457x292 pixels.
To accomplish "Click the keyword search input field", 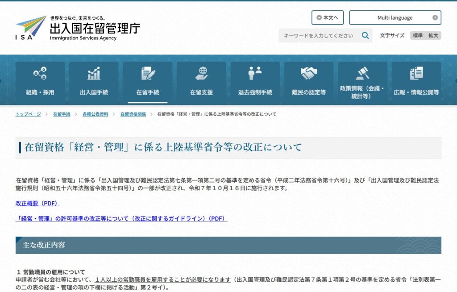I will coord(319,36).
